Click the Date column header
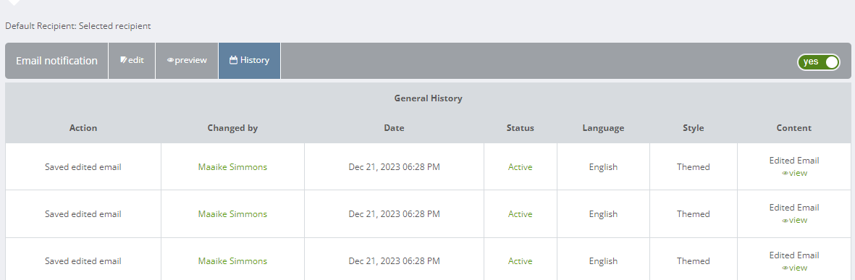 (395, 128)
